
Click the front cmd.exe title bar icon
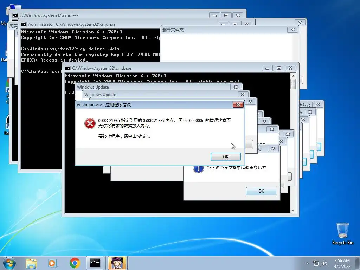point(68,68)
